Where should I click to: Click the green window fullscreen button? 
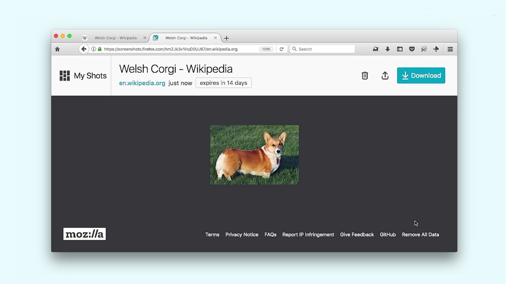pyautogui.click(x=70, y=36)
